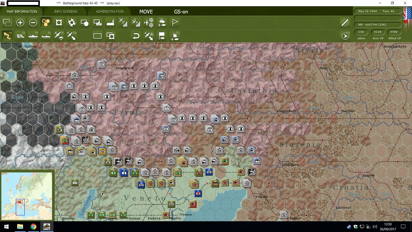The width and height of the screenshot is (412, 232).
Task: Click the Zagreb city label
Action: pos(368,176)
